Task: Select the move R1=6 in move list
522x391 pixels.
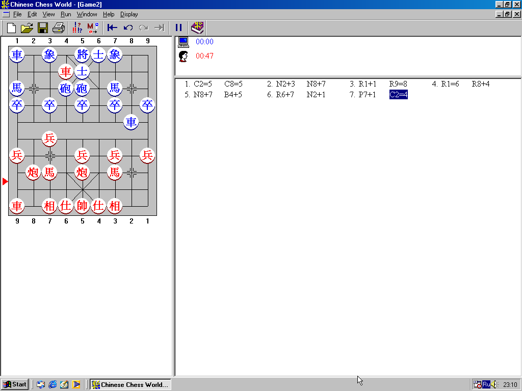Action: (x=450, y=84)
